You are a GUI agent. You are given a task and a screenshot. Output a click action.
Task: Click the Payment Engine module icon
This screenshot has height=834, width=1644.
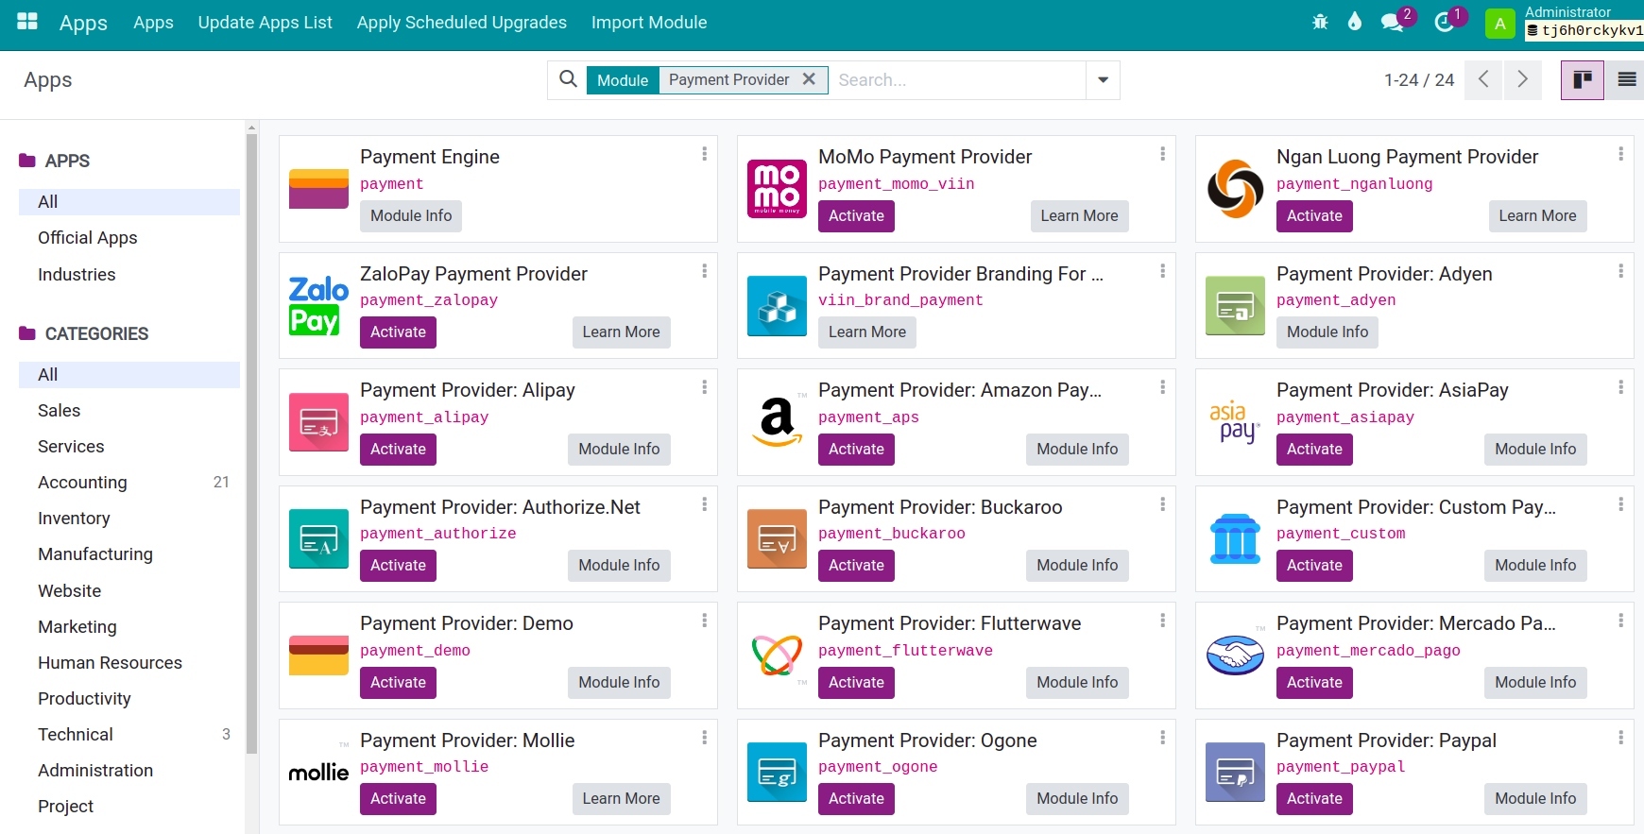[318, 189]
